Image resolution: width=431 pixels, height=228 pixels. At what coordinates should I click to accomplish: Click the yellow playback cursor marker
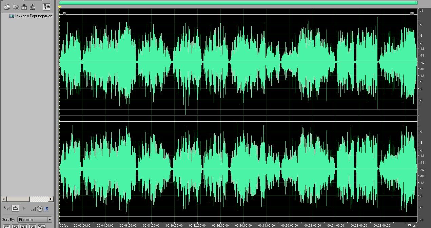tap(60, 7)
